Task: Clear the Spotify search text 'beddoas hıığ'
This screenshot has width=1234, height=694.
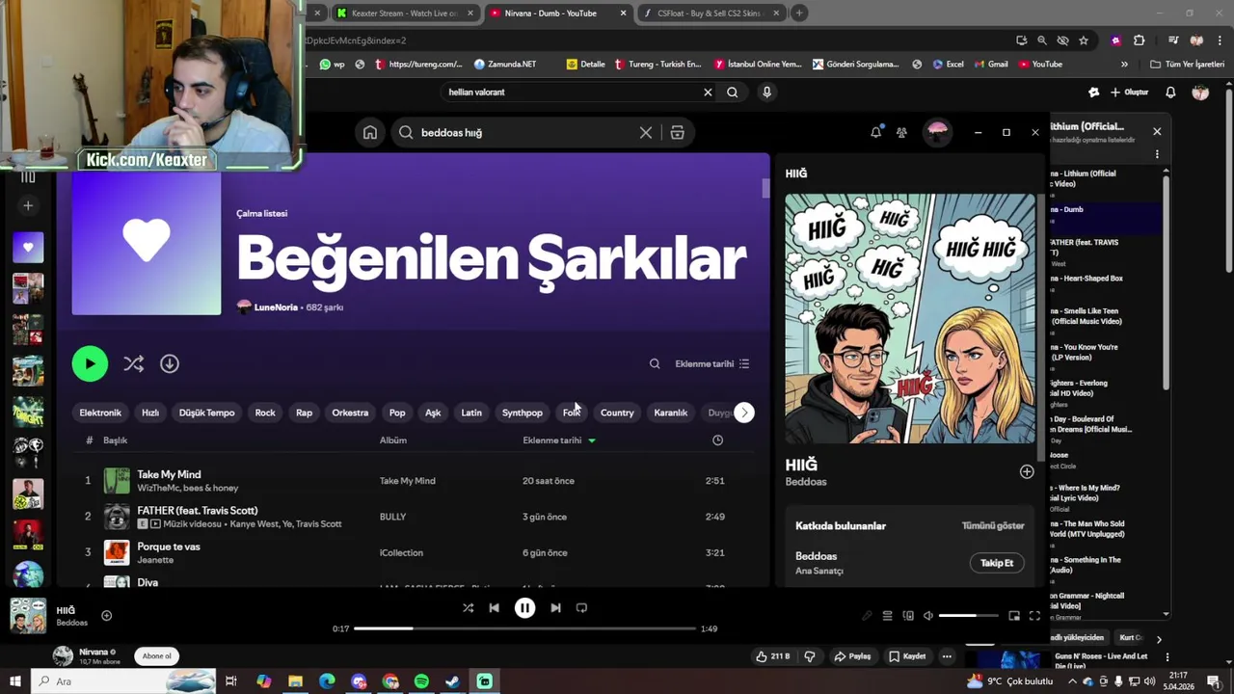Action: coord(646,133)
